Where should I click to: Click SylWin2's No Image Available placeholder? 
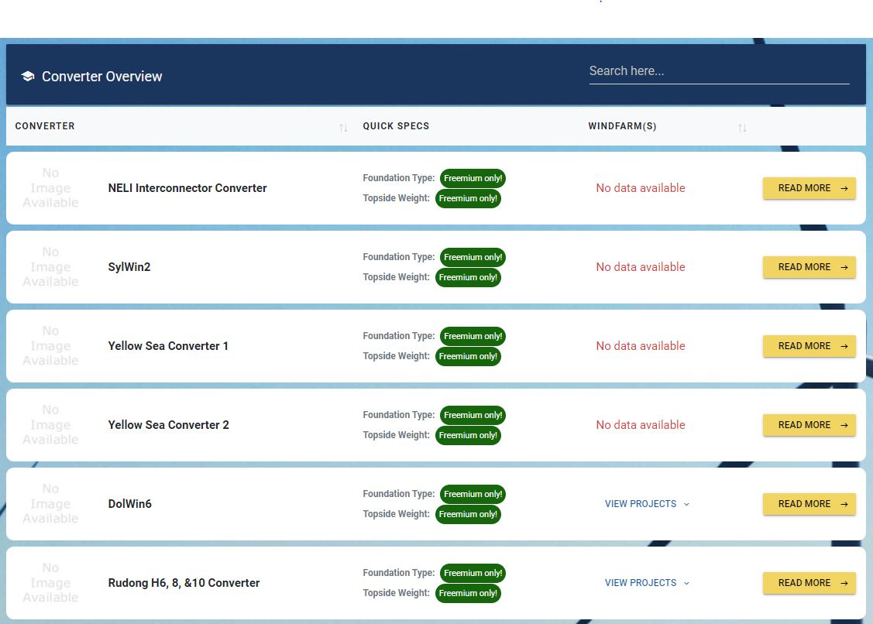pos(50,267)
